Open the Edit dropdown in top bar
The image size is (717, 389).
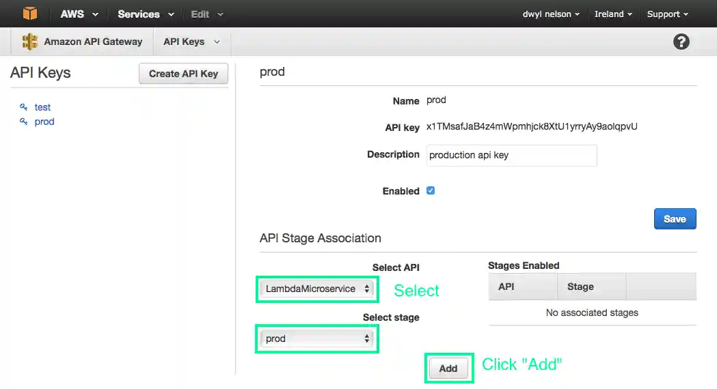tap(206, 14)
